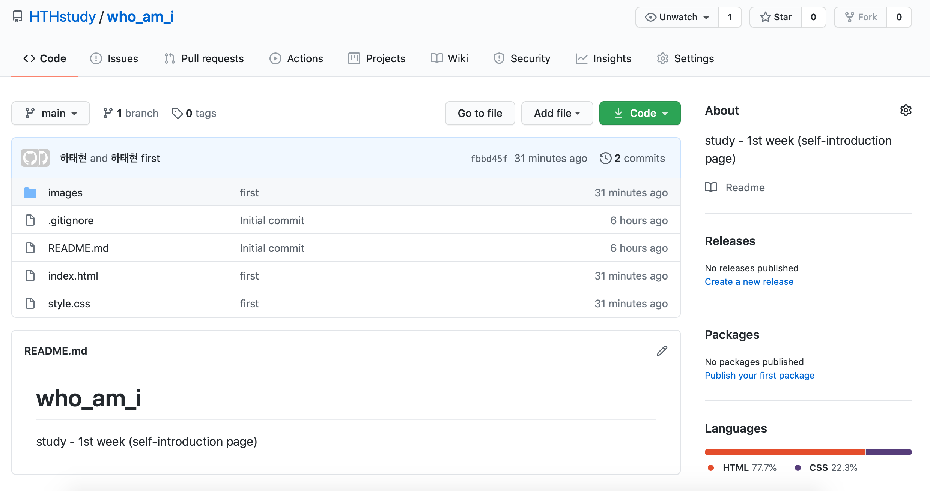Open the Security tab
The height and width of the screenshot is (491, 930).
(x=522, y=58)
